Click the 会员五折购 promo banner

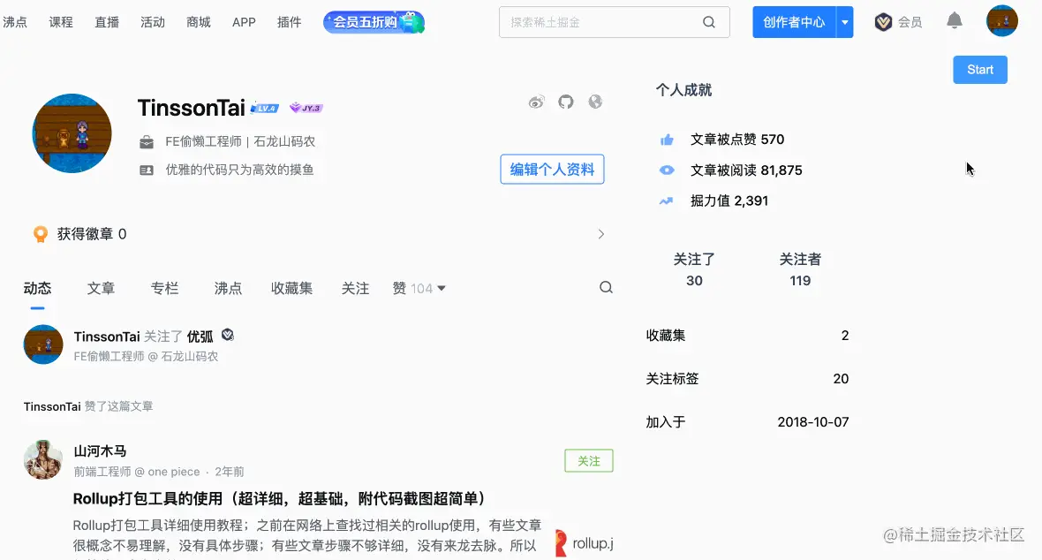(x=374, y=22)
